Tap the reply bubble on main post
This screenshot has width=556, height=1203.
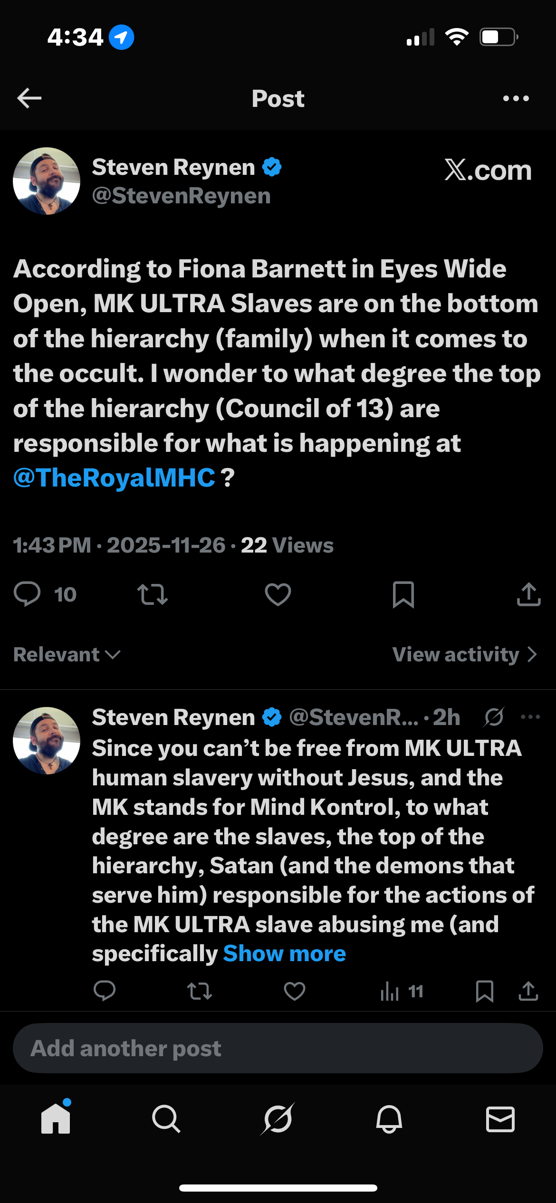click(28, 594)
